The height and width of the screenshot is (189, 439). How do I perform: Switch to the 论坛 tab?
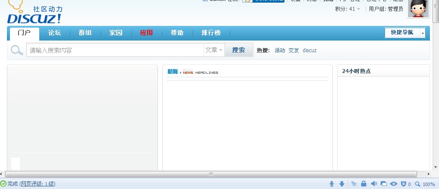tap(54, 33)
